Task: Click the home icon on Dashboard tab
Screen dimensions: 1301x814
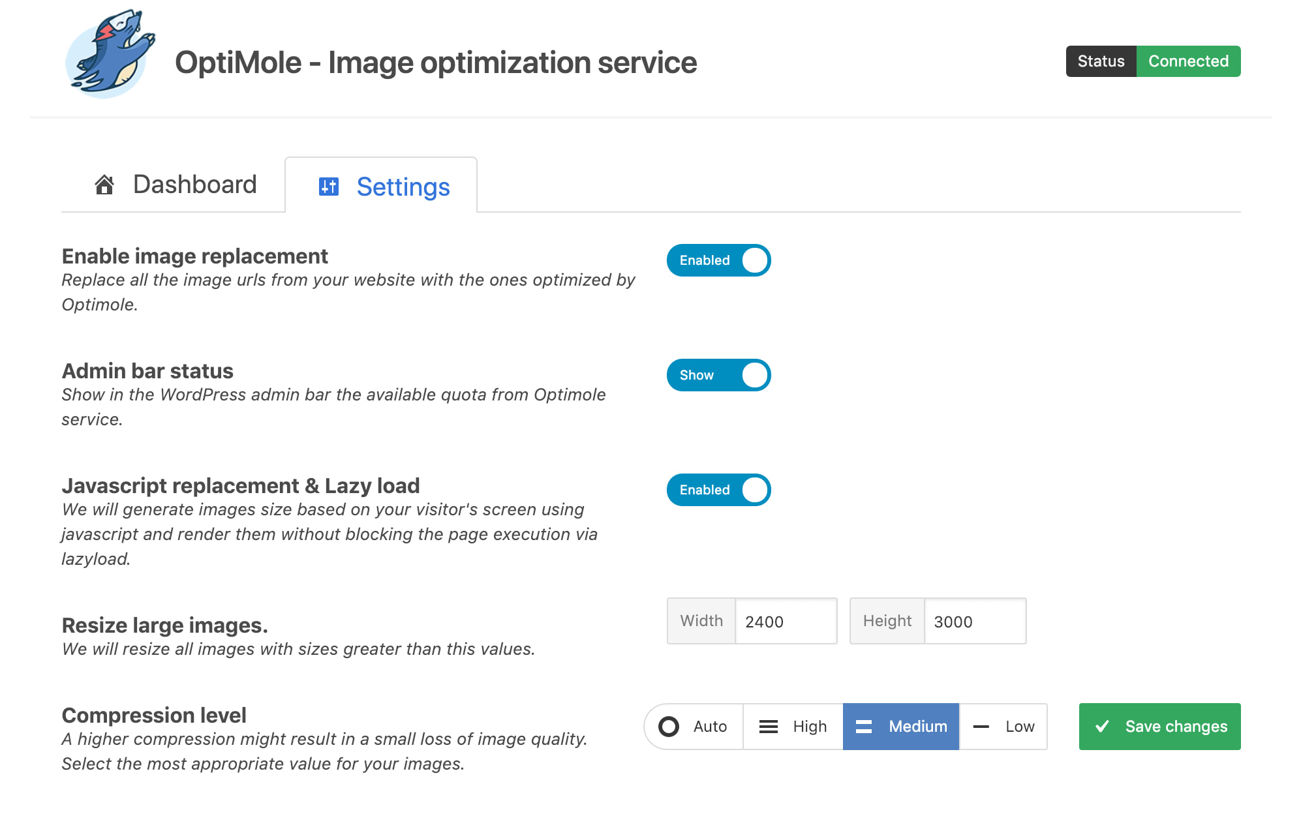Action: [104, 185]
